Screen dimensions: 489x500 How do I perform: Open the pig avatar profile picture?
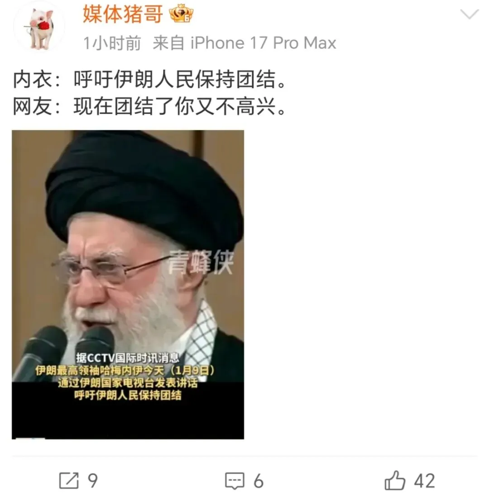tap(39, 28)
